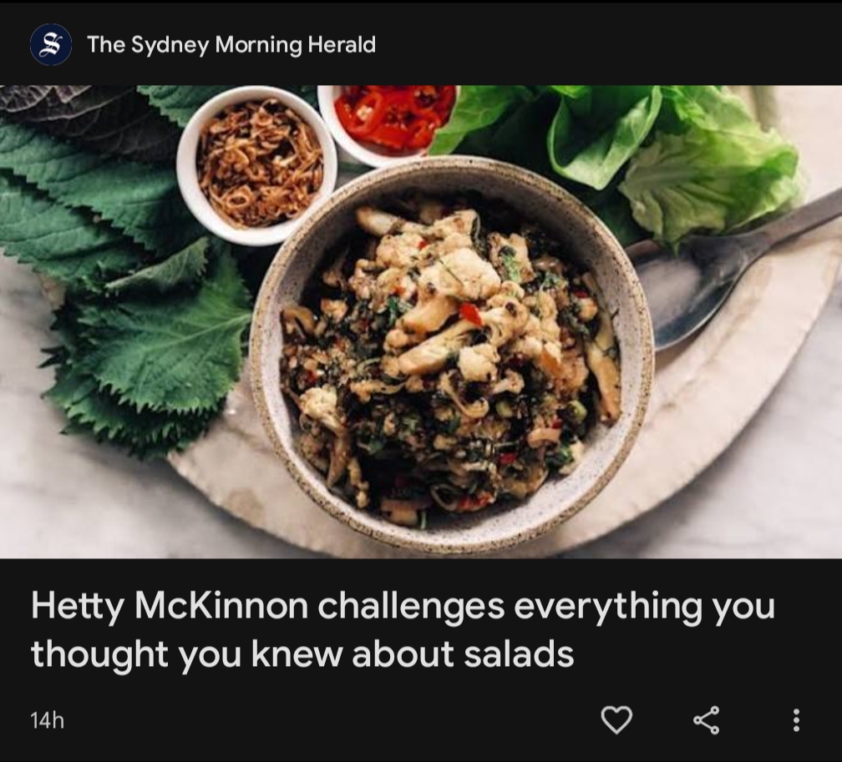Tap the share icon
842x762 pixels.
(706, 719)
